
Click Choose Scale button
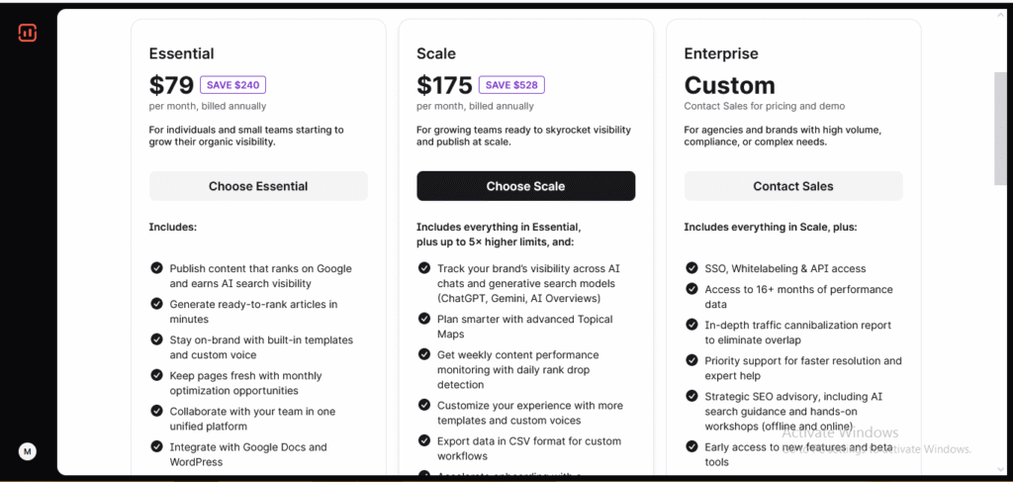tap(526, 186)
